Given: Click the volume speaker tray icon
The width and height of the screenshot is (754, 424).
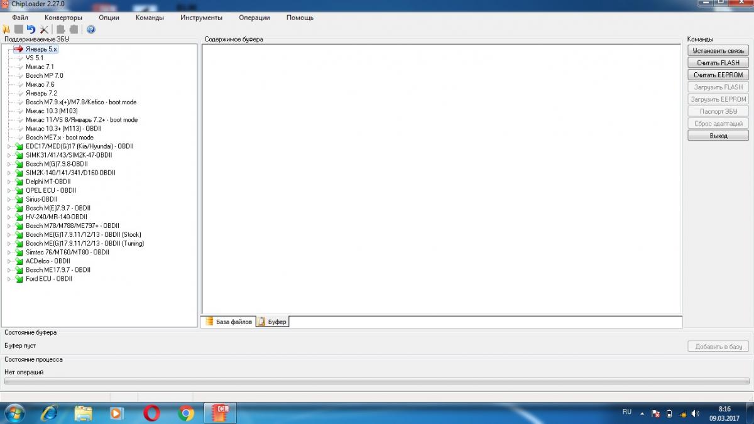Looking at the screenshot, I should click(x=695, y=413).
